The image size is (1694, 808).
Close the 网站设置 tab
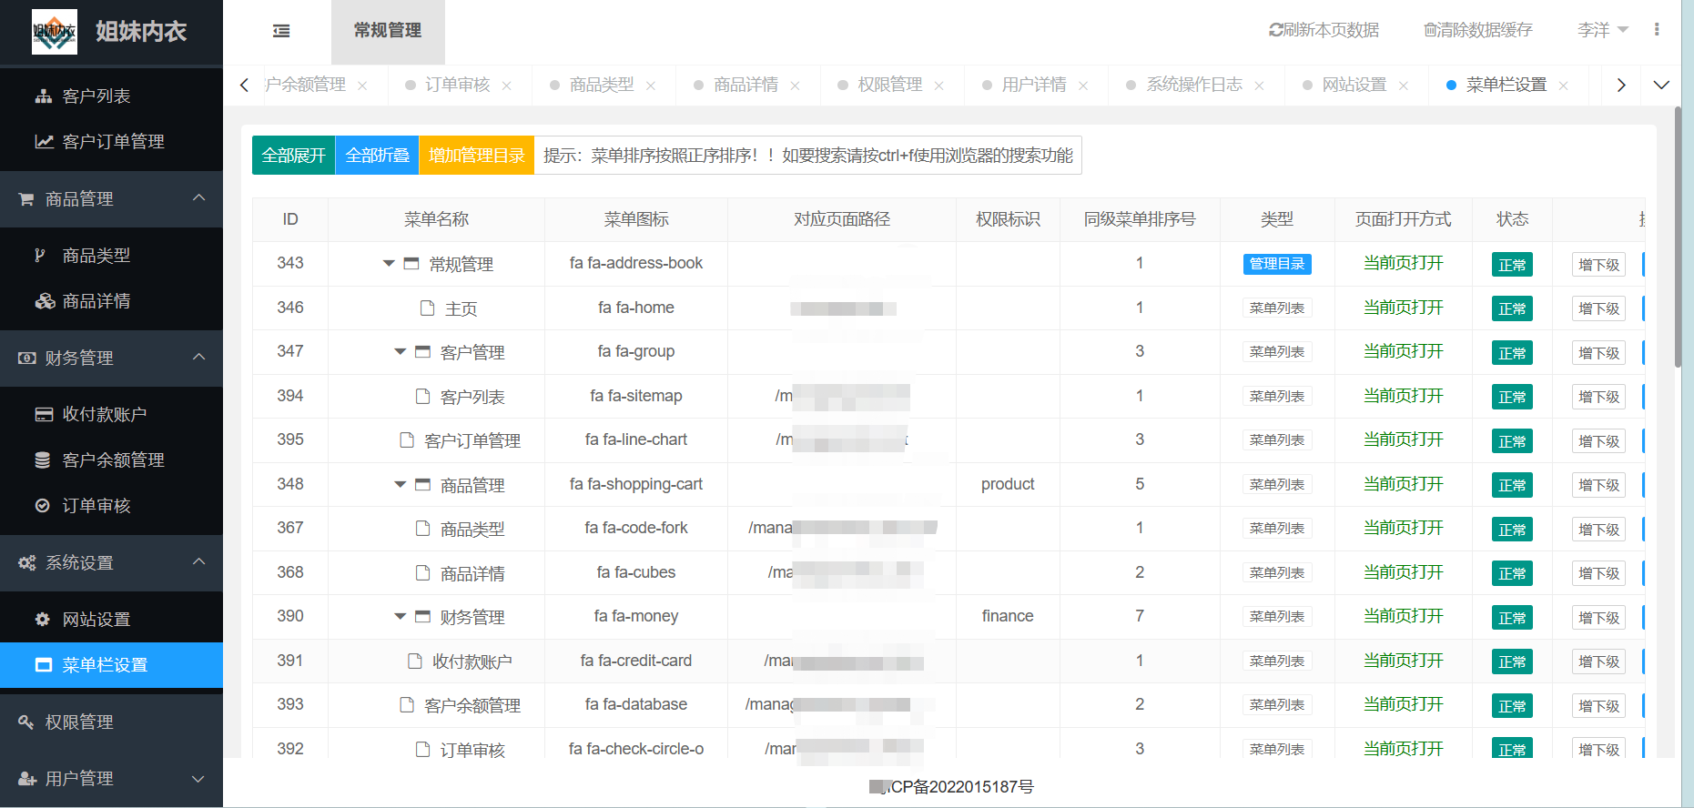coord(1404,86)
